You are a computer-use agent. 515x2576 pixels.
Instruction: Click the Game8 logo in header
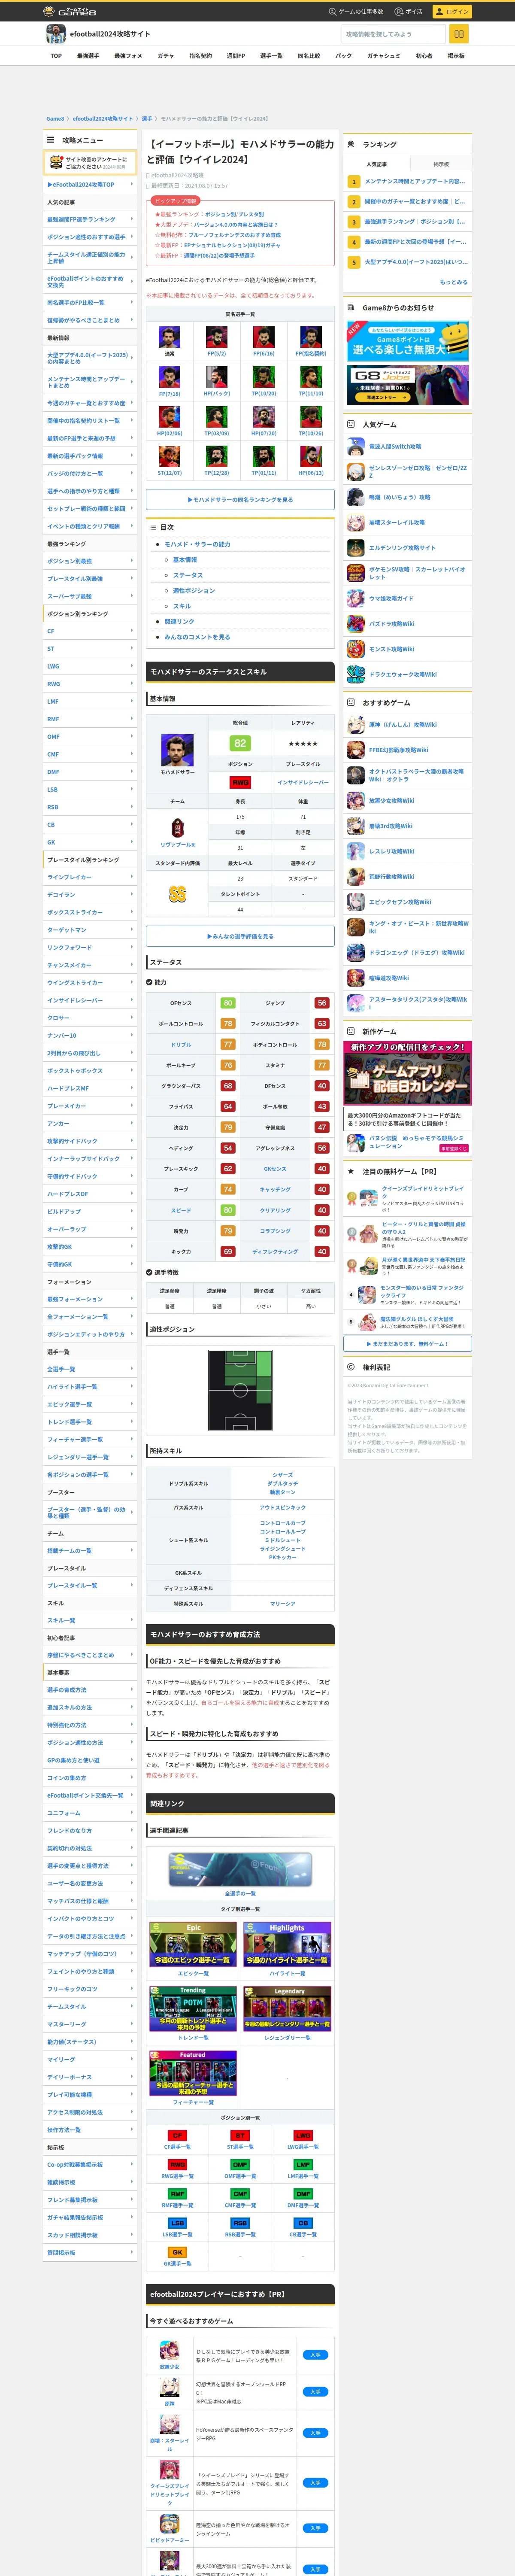pos(70,11)
